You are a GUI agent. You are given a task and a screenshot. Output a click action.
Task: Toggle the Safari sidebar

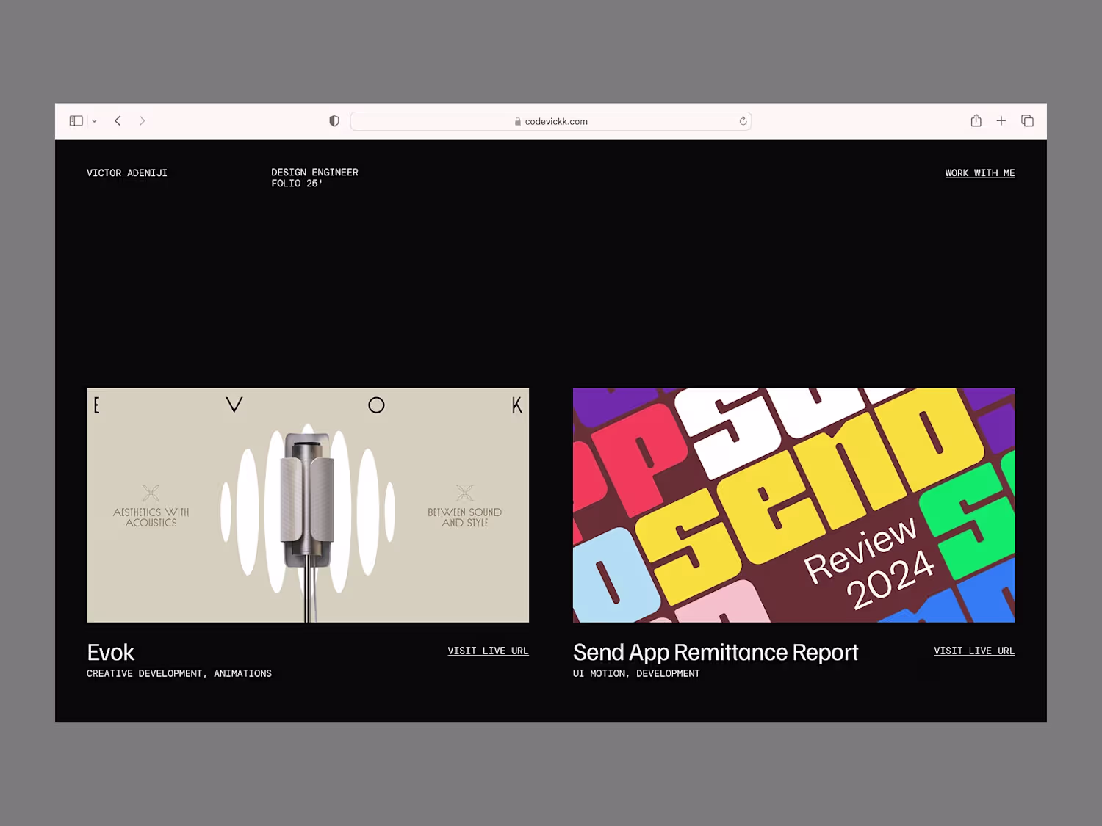(76, 121)
